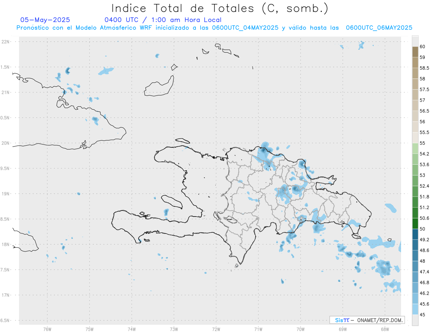Screen dimensions: 432x334
Task: Click the '52.4' colorbar value
Action: (424, 186)
